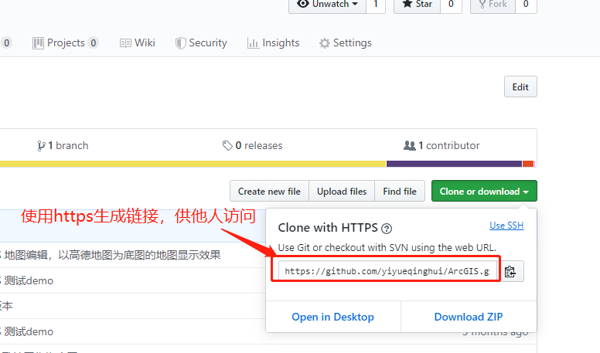Open the Clone with HTTPS help icon
This screenshot has height=353, width=600.
387,229
